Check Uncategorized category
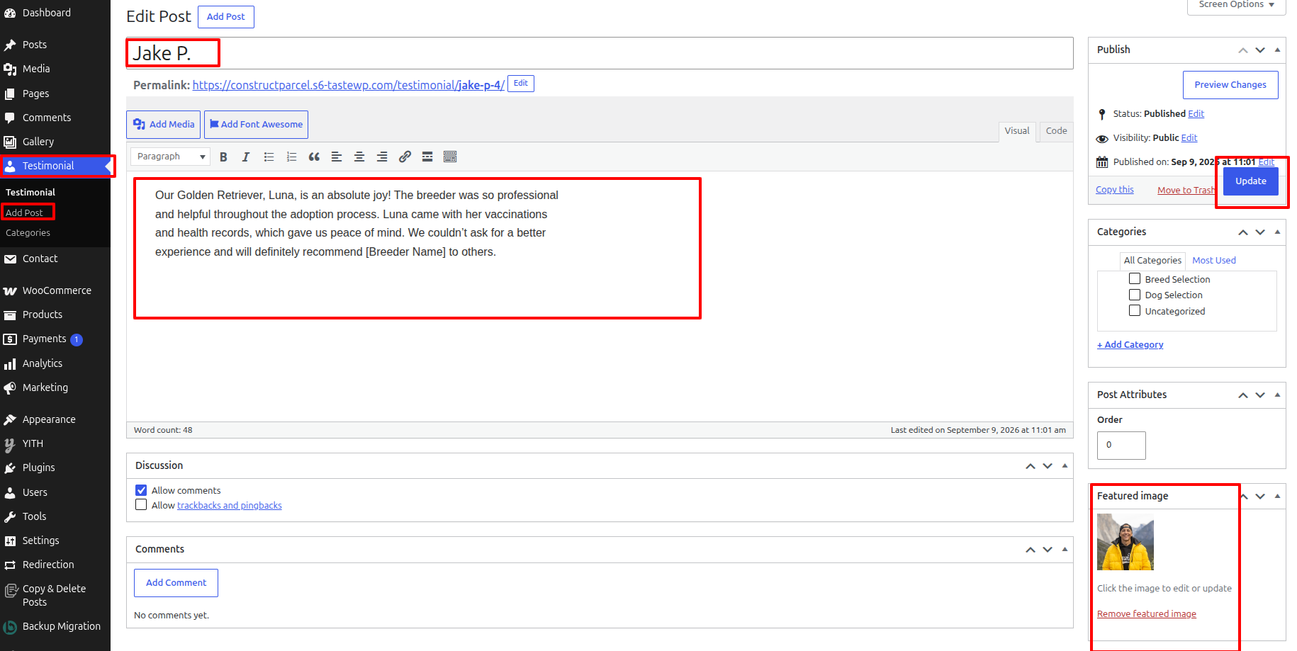Screen dimensions: 1297x651 [1135, 311]
